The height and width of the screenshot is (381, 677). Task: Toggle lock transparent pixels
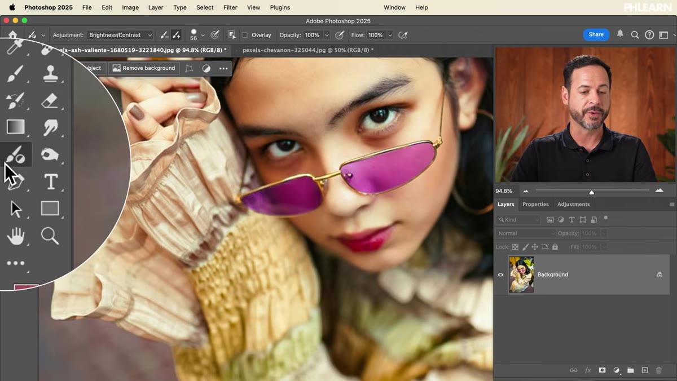pyautogui.click(x=515, y=247)
